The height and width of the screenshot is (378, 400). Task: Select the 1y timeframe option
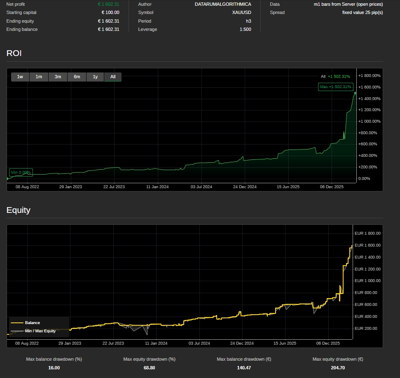click(x=94, y=77)
